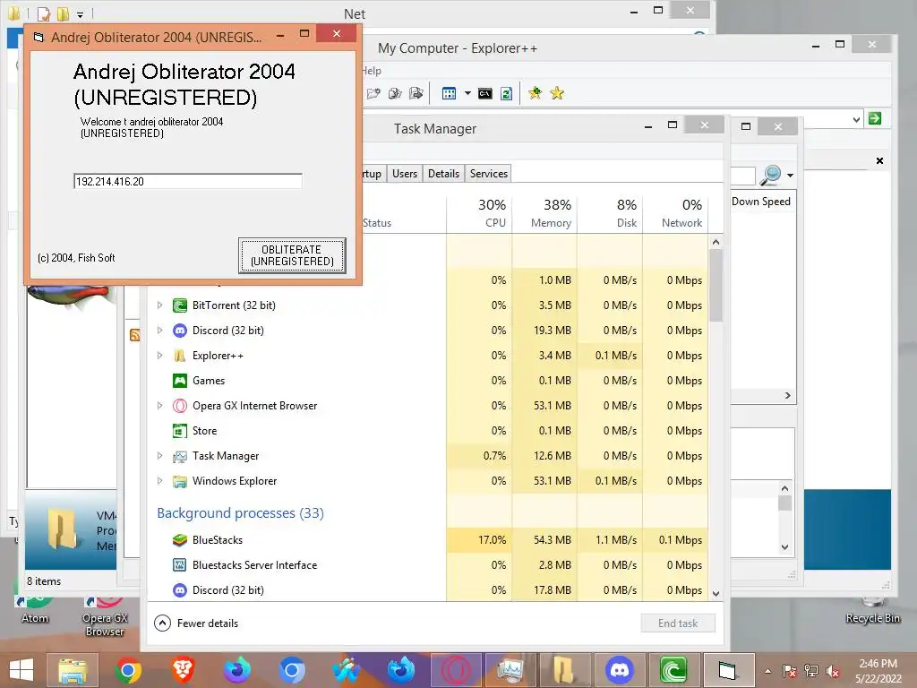Open Chromium from the taskbar

click(x=291, y=670)
